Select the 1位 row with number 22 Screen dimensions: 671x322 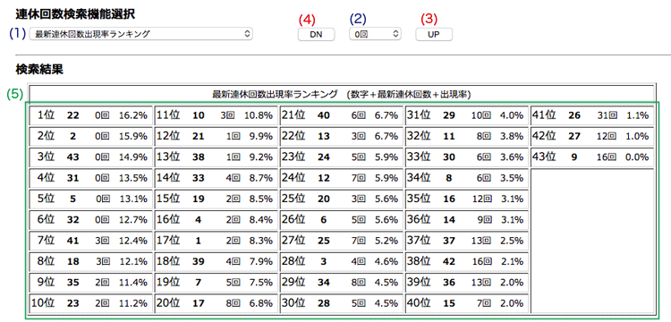coord(90,115)
